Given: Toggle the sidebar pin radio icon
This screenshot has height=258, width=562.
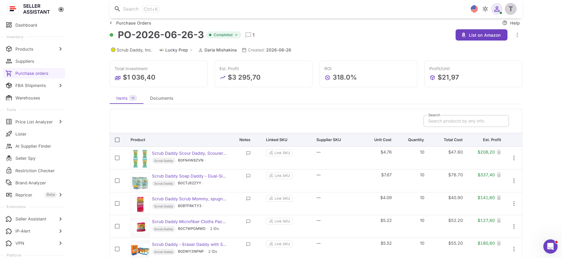Looking at the screenshot, I should pos(61,9).
